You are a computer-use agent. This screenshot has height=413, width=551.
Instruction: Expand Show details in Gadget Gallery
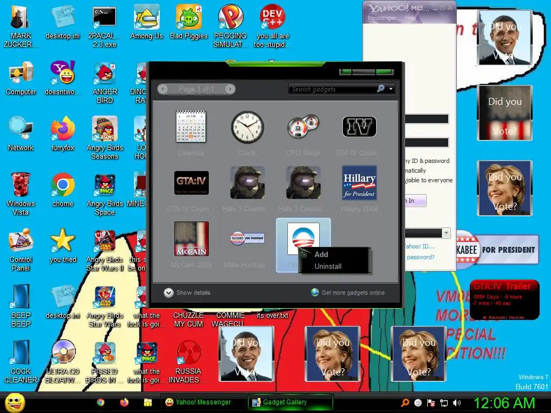[187, 293]
